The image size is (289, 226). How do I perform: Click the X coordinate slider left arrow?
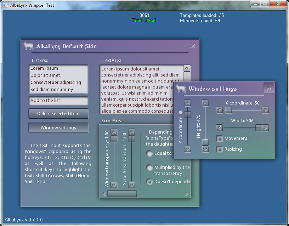pos(220,110)
